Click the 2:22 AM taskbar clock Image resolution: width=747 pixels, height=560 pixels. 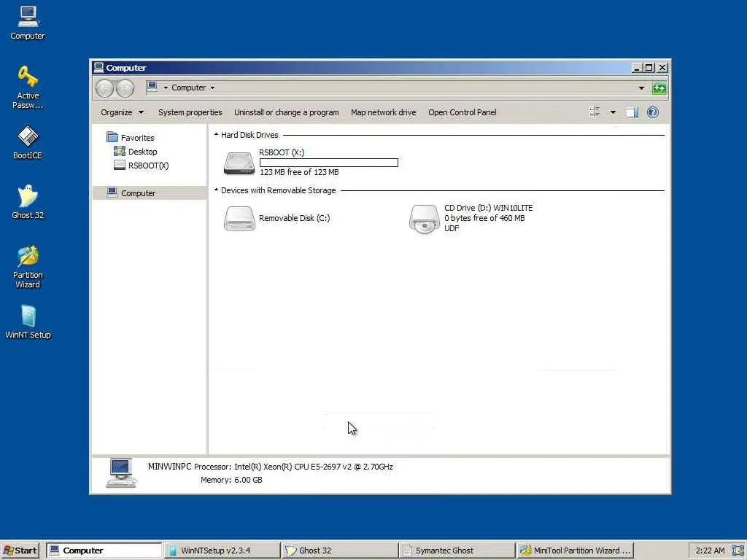tap(710, 551)
